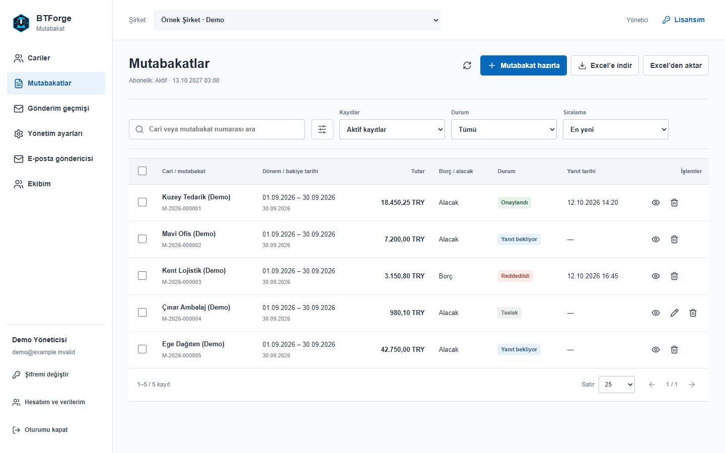This screenshot has width=725, height=453.
Task: Focus the cari or mutabakat search field
Action: [x=217, y=129]
